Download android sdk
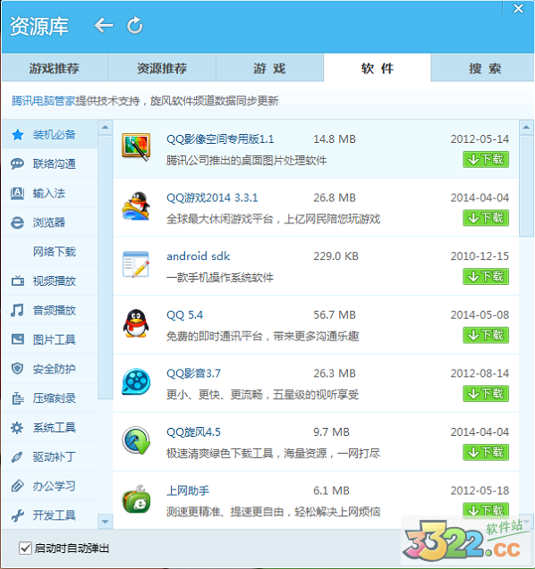 pyautogui.click(x=486, y=277)
